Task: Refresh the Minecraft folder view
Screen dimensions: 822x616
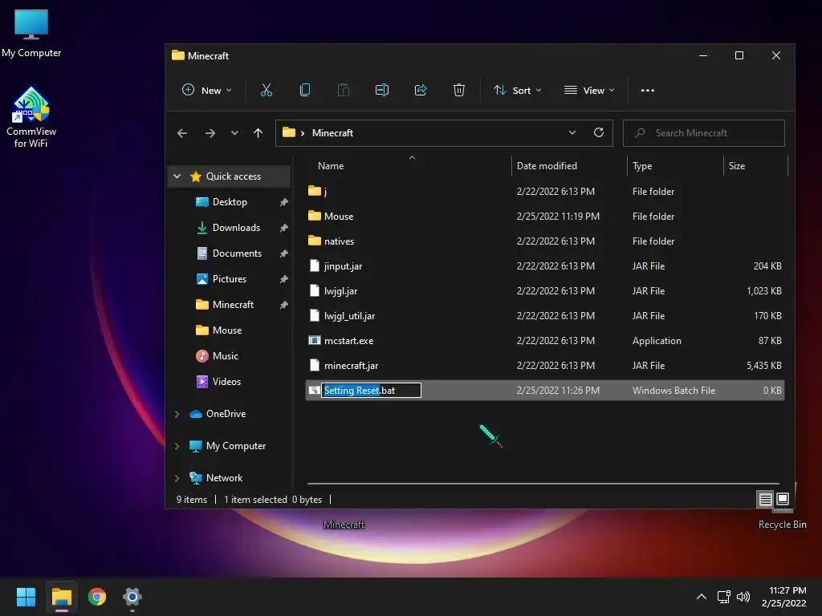Action: (599, 132)
